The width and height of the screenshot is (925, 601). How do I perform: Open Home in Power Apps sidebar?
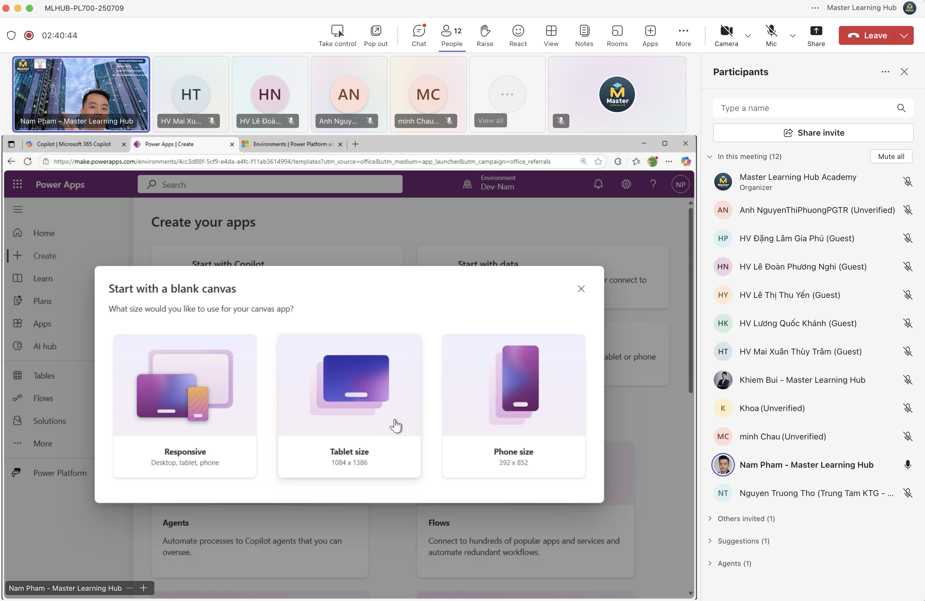pos(44,233)
